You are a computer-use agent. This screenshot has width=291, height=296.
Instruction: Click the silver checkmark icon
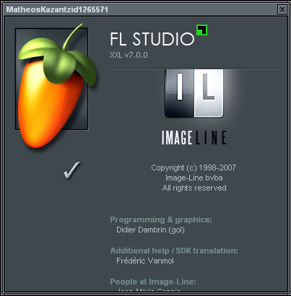pos(72,170)
